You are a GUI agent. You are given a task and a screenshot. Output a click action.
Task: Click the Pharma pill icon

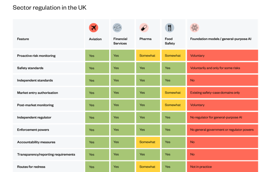point(144,28)
